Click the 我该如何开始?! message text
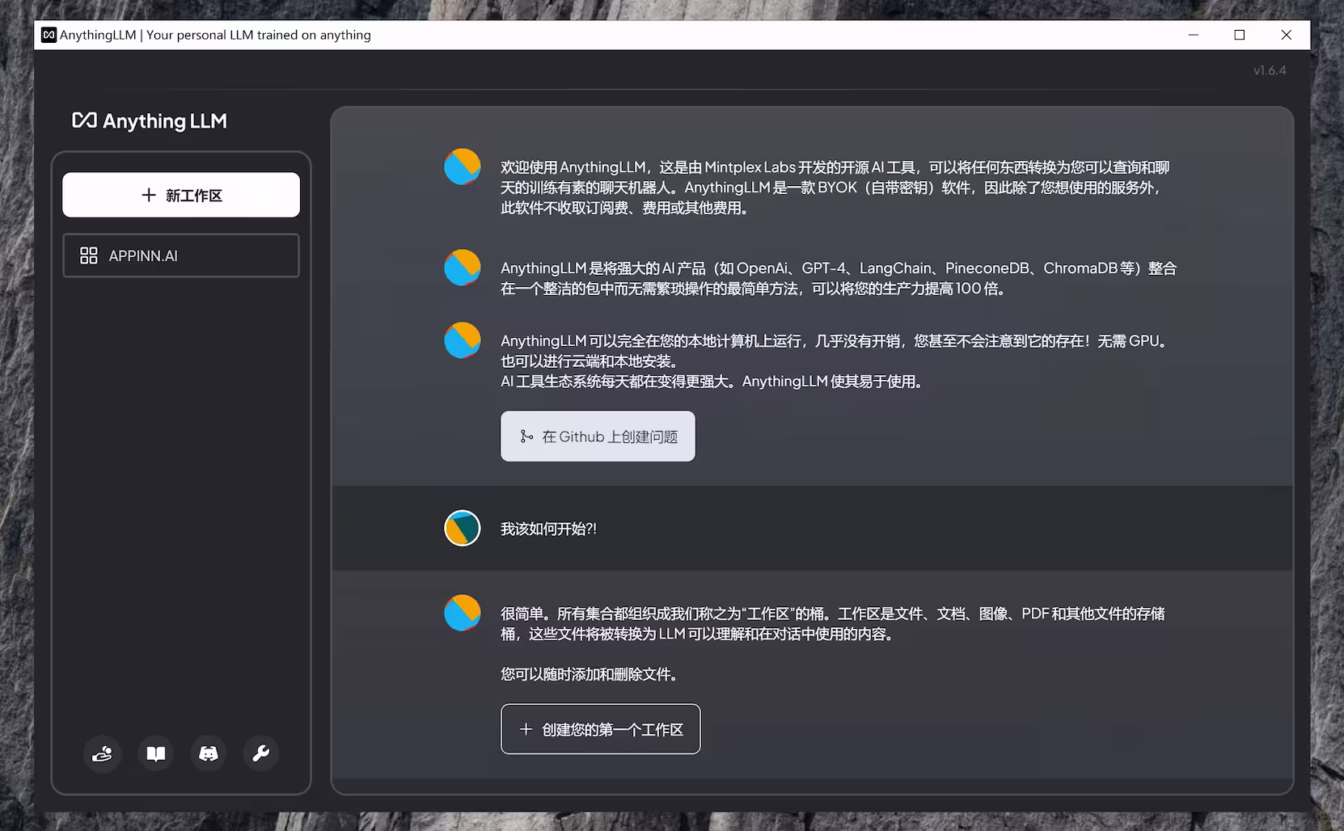Viewport: 1344px width, 831px height. pos(548,529)
